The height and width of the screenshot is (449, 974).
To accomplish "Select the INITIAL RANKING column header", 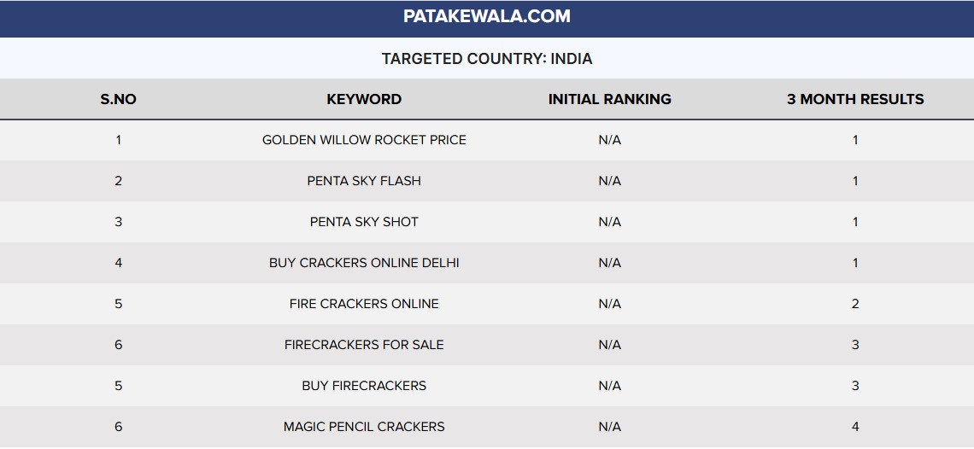I will click(609, 99).
